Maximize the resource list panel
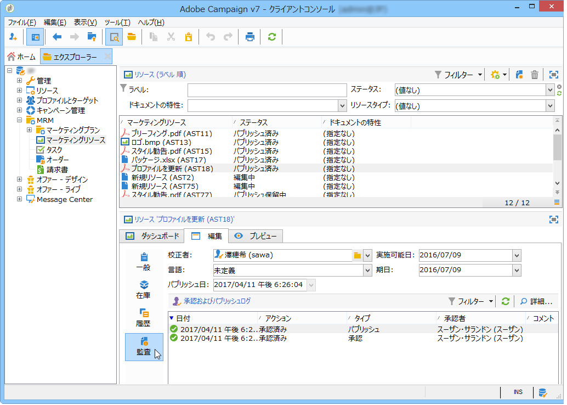 pyautogui.click(x=554, y=75)
